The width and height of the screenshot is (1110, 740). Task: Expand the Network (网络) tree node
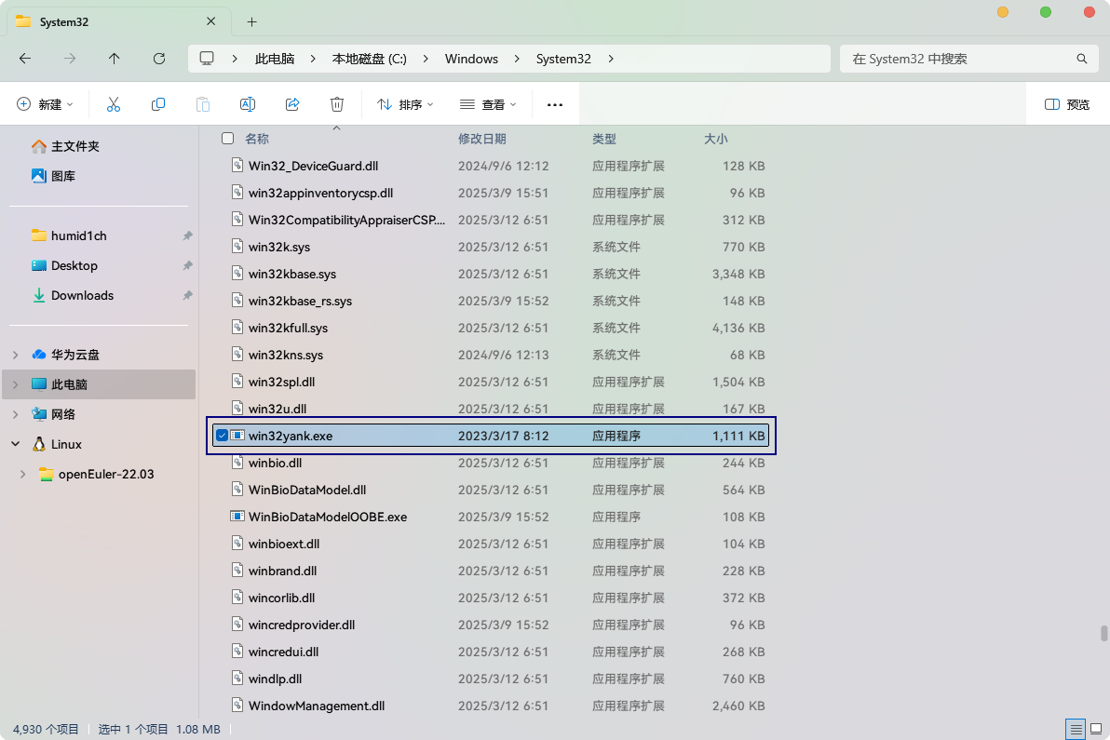[x=16, y=414]
